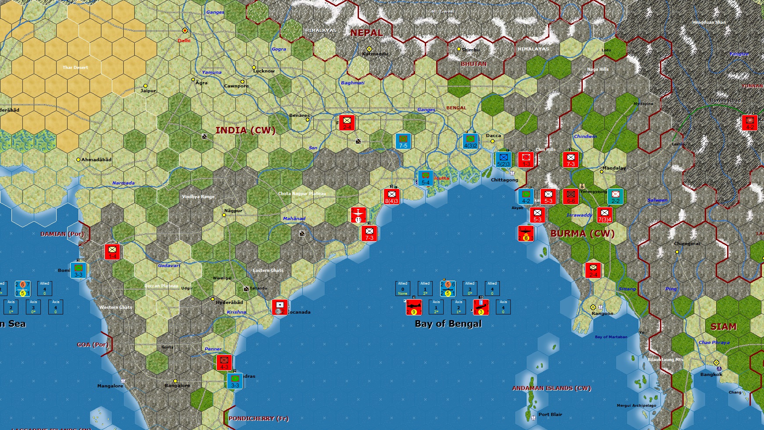Select the teal 2-2 unit counter
Viewport: 764px width, 430px height.
[x=616, y=196]
